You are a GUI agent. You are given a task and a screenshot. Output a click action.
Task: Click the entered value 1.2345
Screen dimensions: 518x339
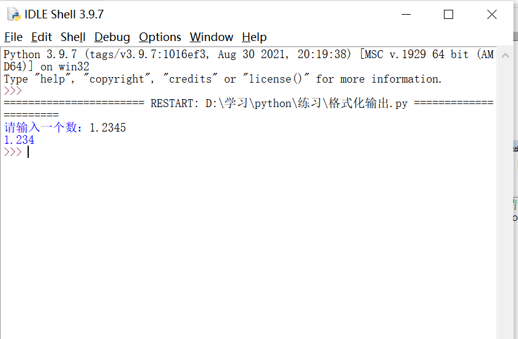point(108,127)
